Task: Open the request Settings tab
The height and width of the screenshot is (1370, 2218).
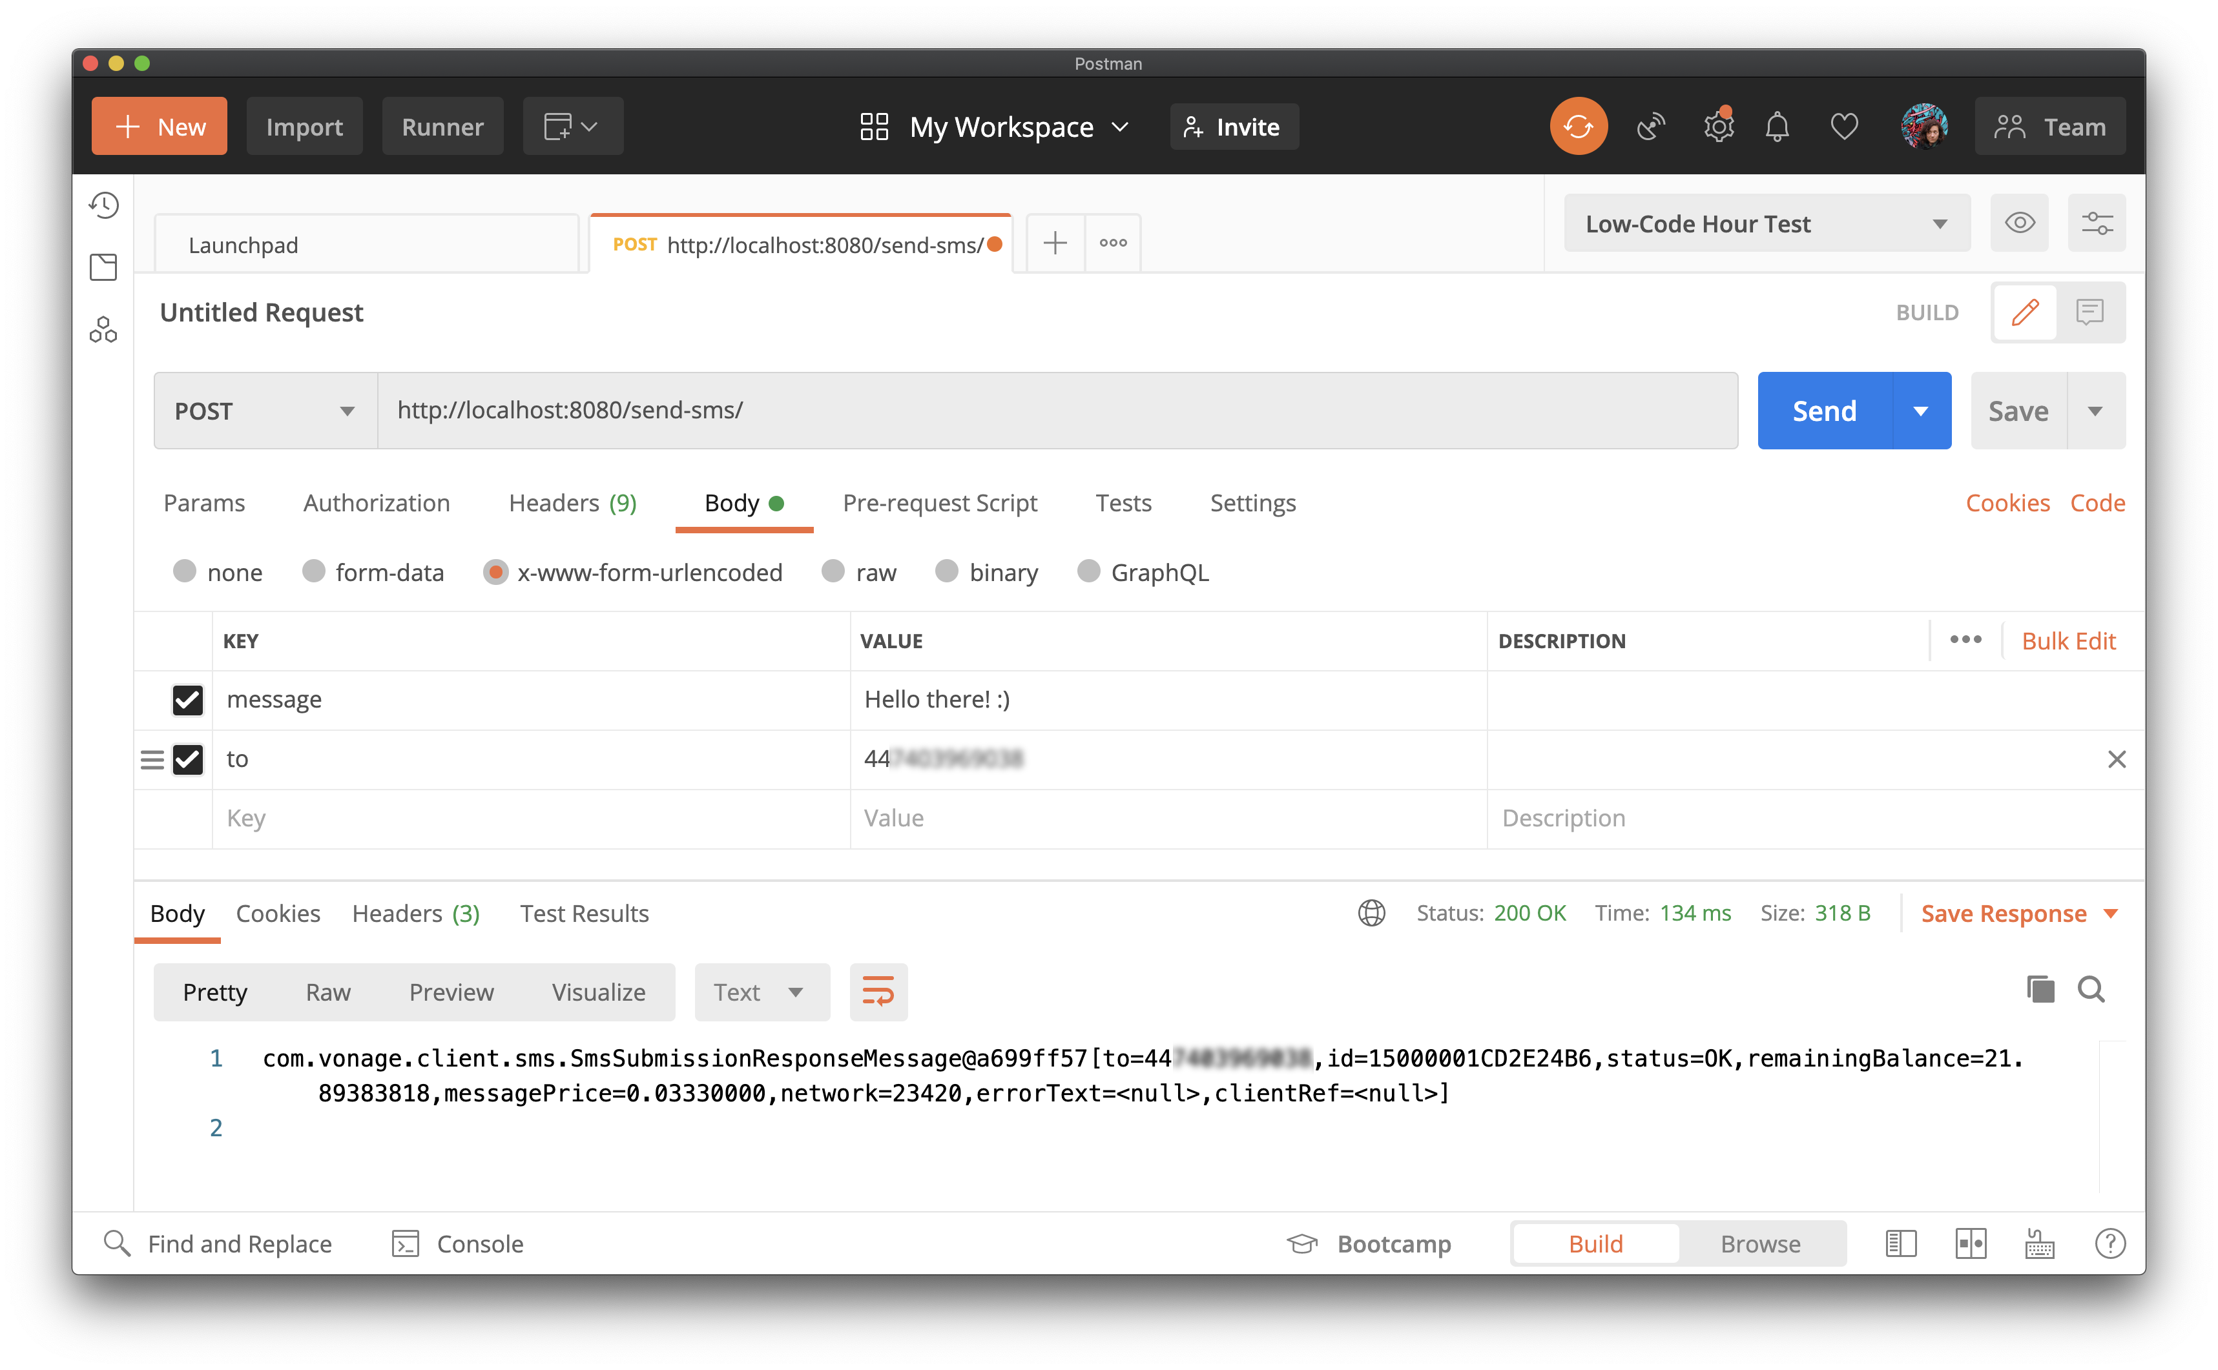Action: tap(1252, 503)
